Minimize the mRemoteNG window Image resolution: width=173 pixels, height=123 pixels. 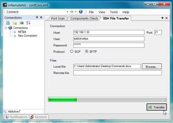click(x=148, y=4)
